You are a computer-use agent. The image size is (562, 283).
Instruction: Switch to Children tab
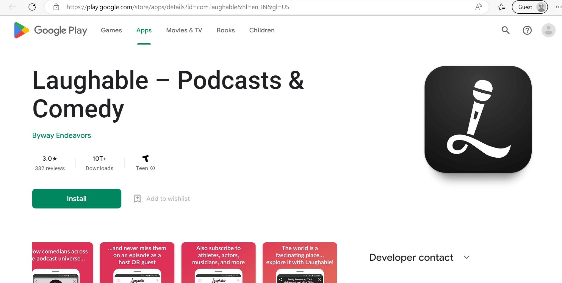point(262,30)
